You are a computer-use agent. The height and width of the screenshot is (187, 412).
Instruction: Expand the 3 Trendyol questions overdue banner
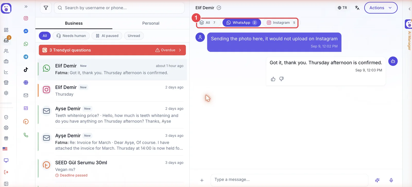[x=112, y=50]
